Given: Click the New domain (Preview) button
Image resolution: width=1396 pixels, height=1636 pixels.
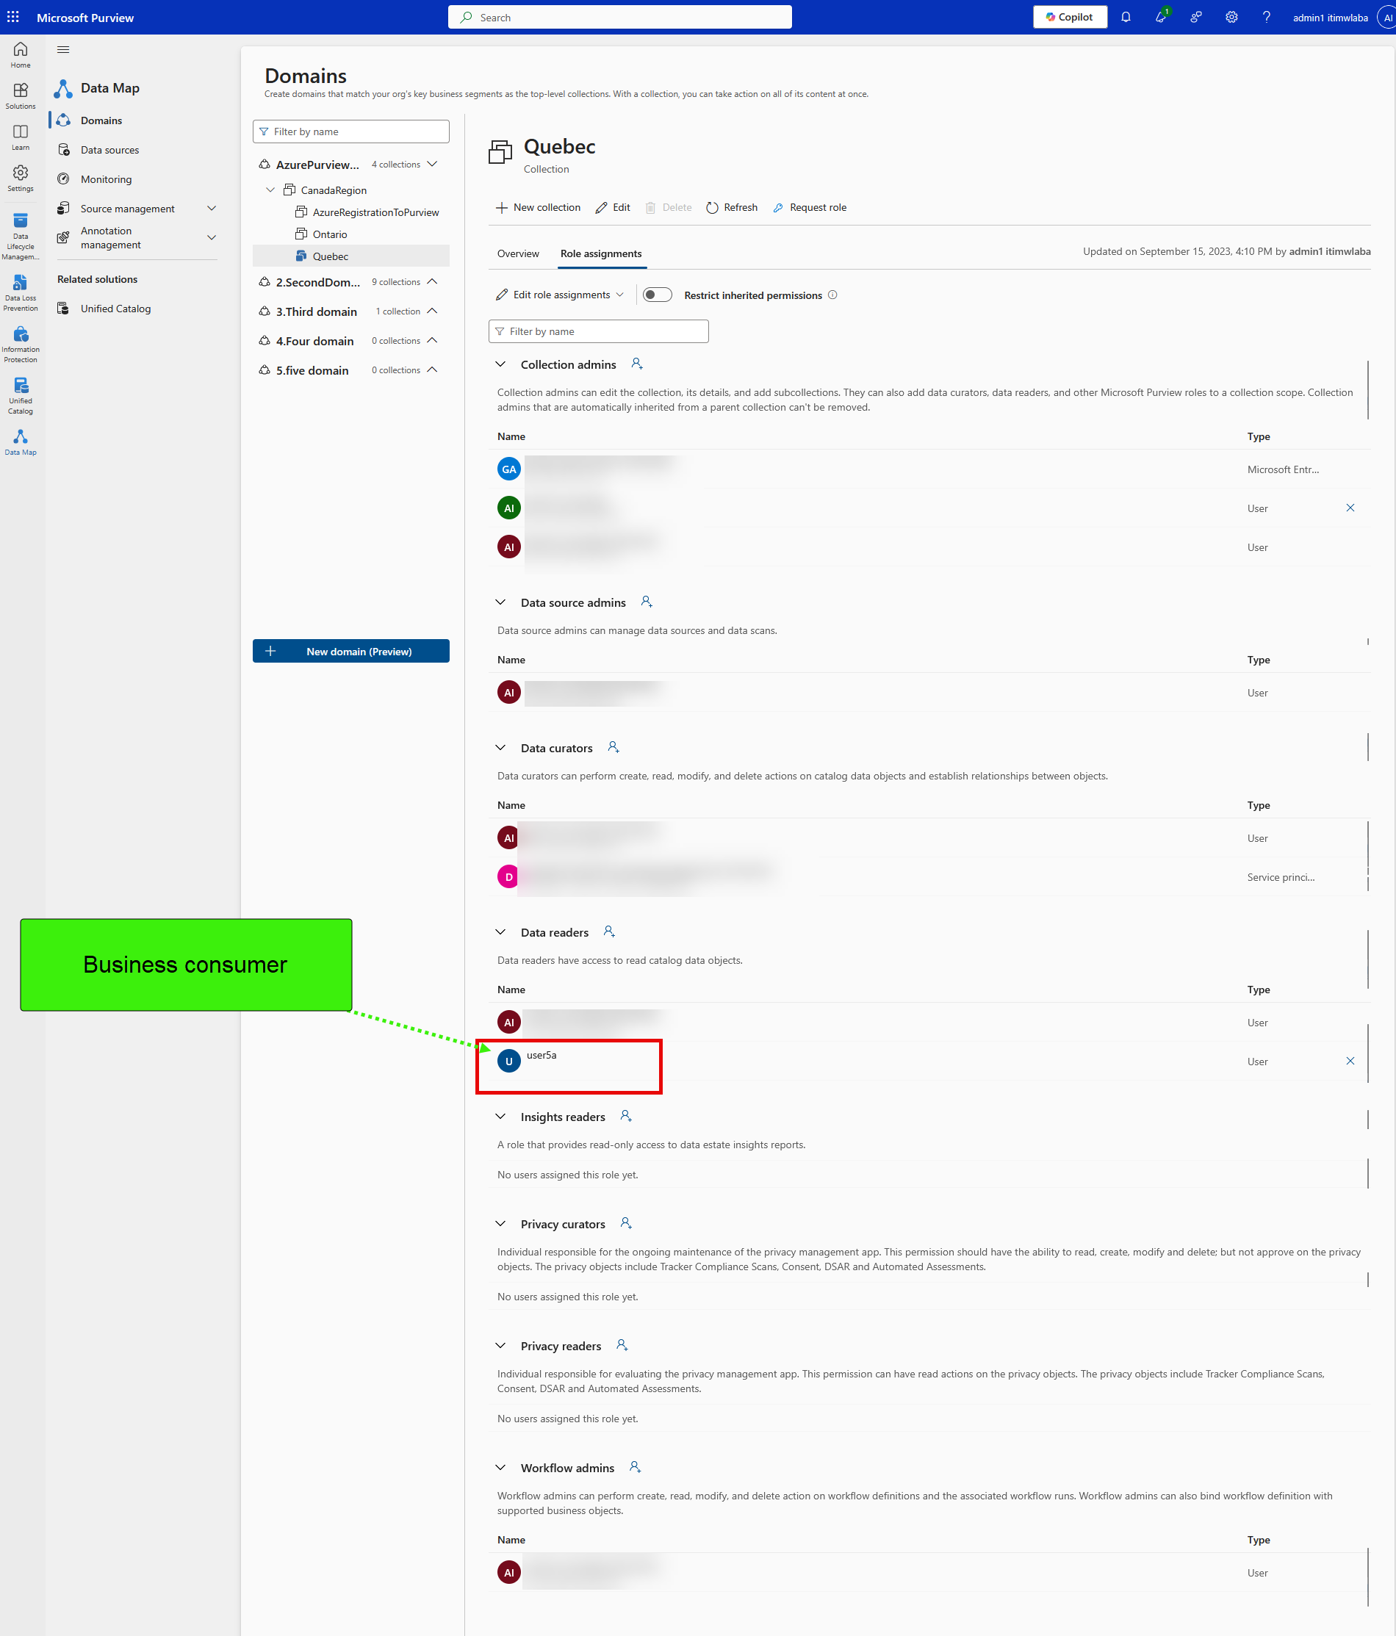Looking at the screenshot, I should pyautogui.click(x=350, y=651).
